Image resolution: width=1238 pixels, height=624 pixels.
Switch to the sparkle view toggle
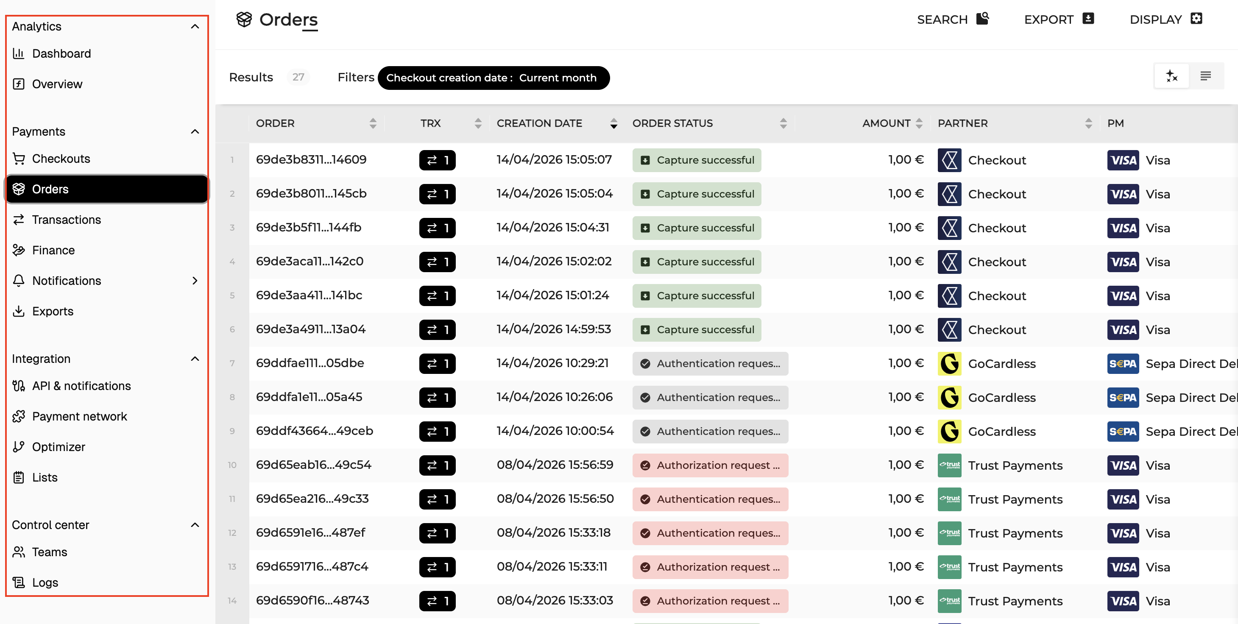tap(1171, 76)
